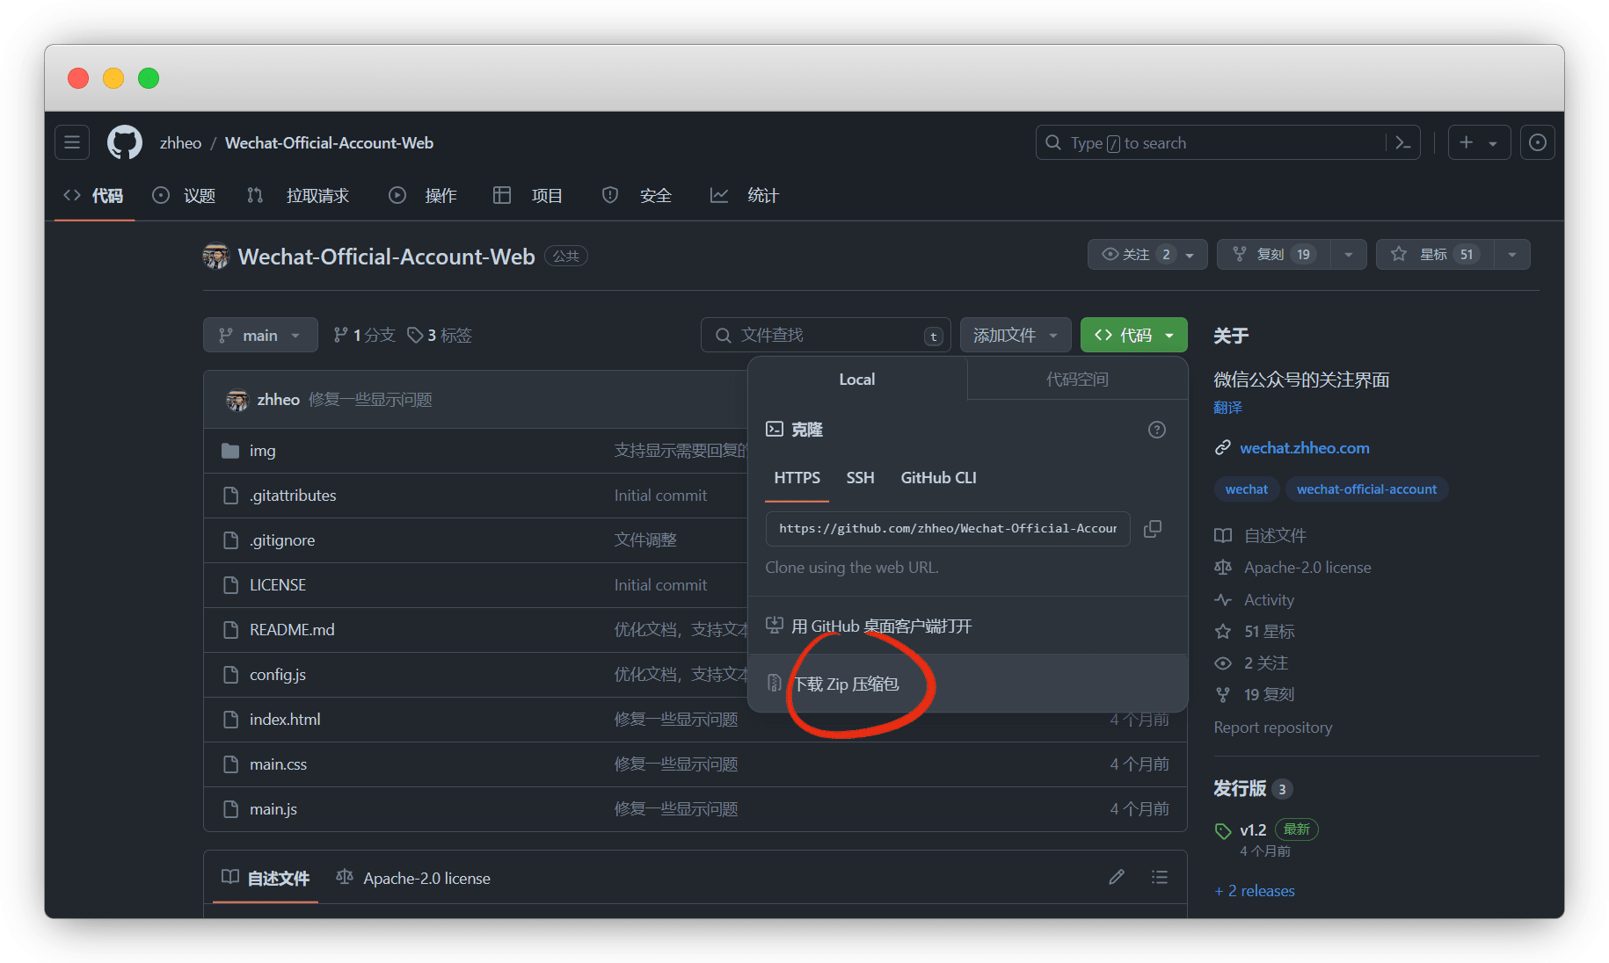Screen dimensions: 1609x963
Task: Open the command palette terminal icon
Action: pos(1402,141)
